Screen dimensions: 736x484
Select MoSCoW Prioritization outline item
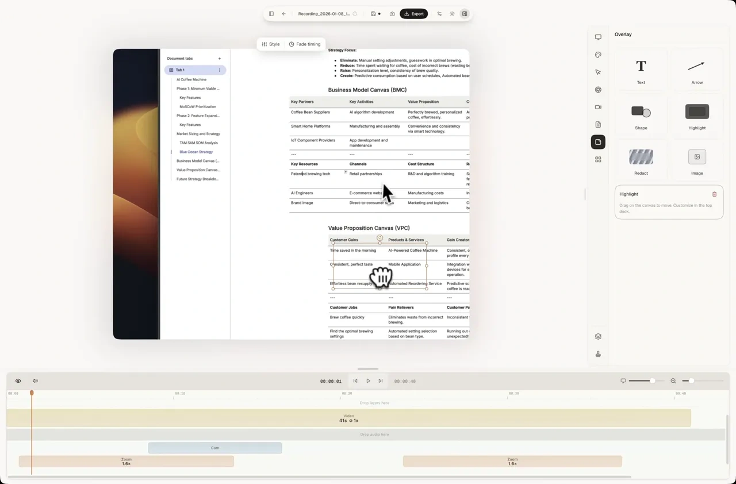coord(198,106)
